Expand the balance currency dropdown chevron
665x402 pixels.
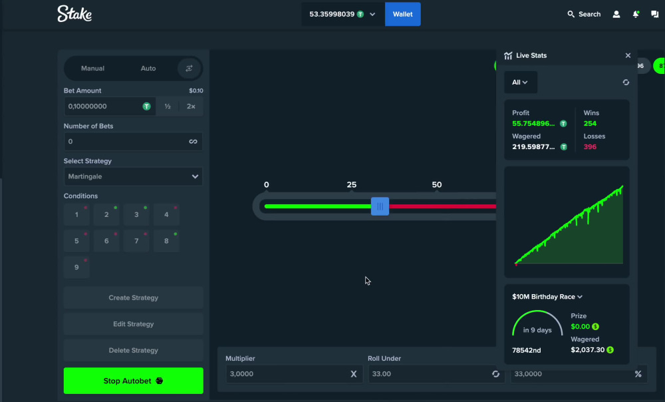(x=372, y=14)
